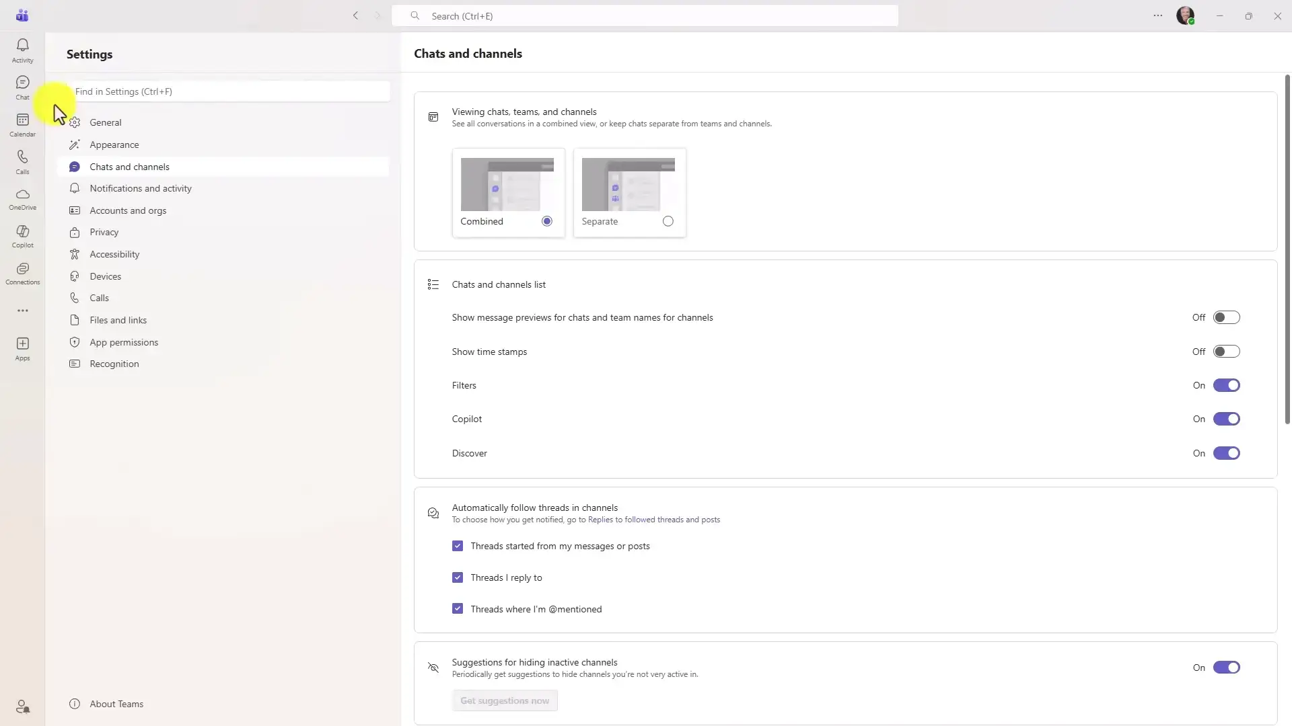
Task: Select the Combined view radio button
Action: (547, 221)
